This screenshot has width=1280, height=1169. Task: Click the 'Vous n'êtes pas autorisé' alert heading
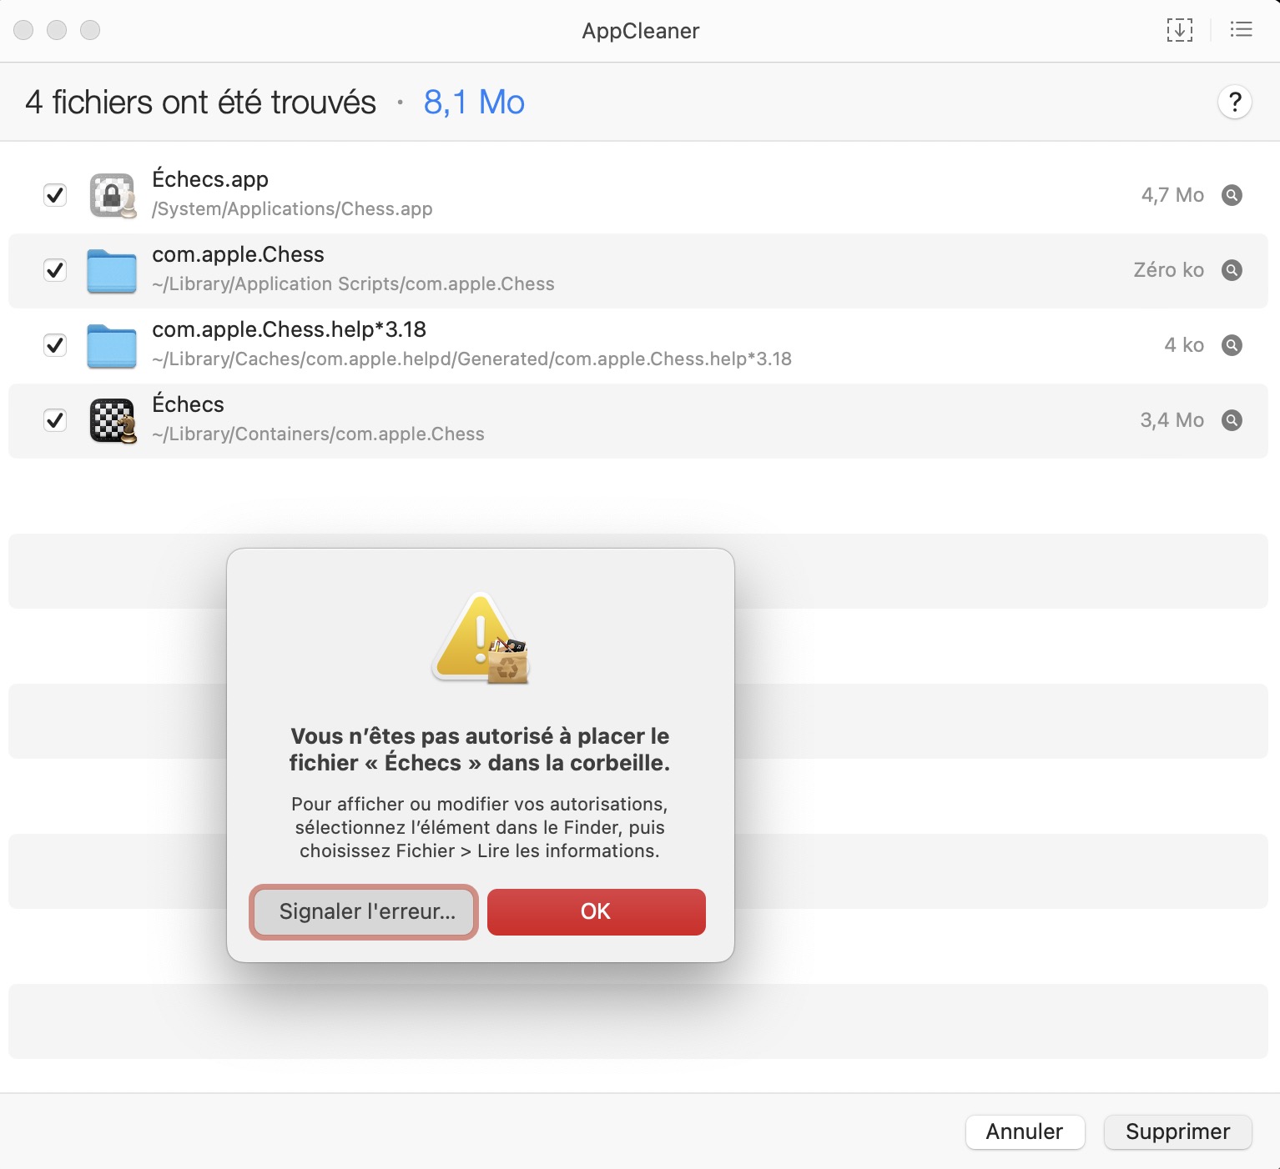coord(480,750)
